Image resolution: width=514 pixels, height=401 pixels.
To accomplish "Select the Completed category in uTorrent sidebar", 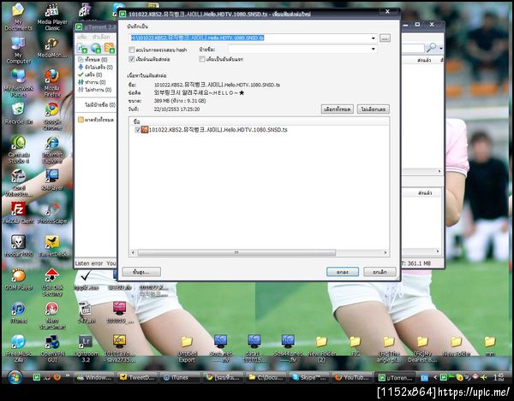I will (x=90, y=74).
